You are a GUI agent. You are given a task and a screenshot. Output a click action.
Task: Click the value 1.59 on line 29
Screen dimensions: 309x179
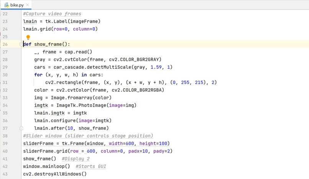(156, 67)
